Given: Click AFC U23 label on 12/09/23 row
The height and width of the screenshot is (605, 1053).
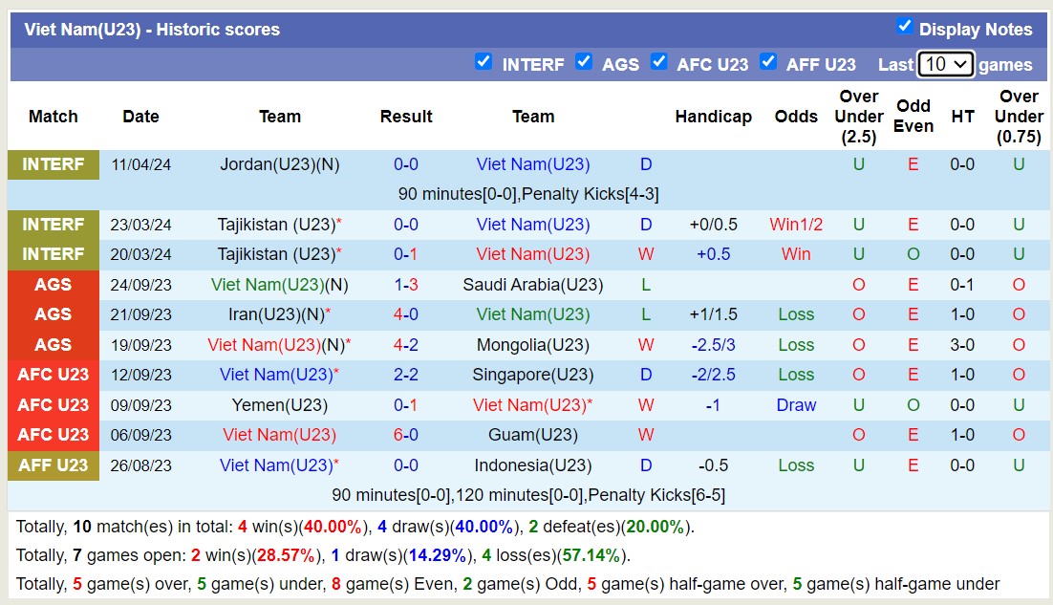Looking at the screenshot, I should coord(54,375).
